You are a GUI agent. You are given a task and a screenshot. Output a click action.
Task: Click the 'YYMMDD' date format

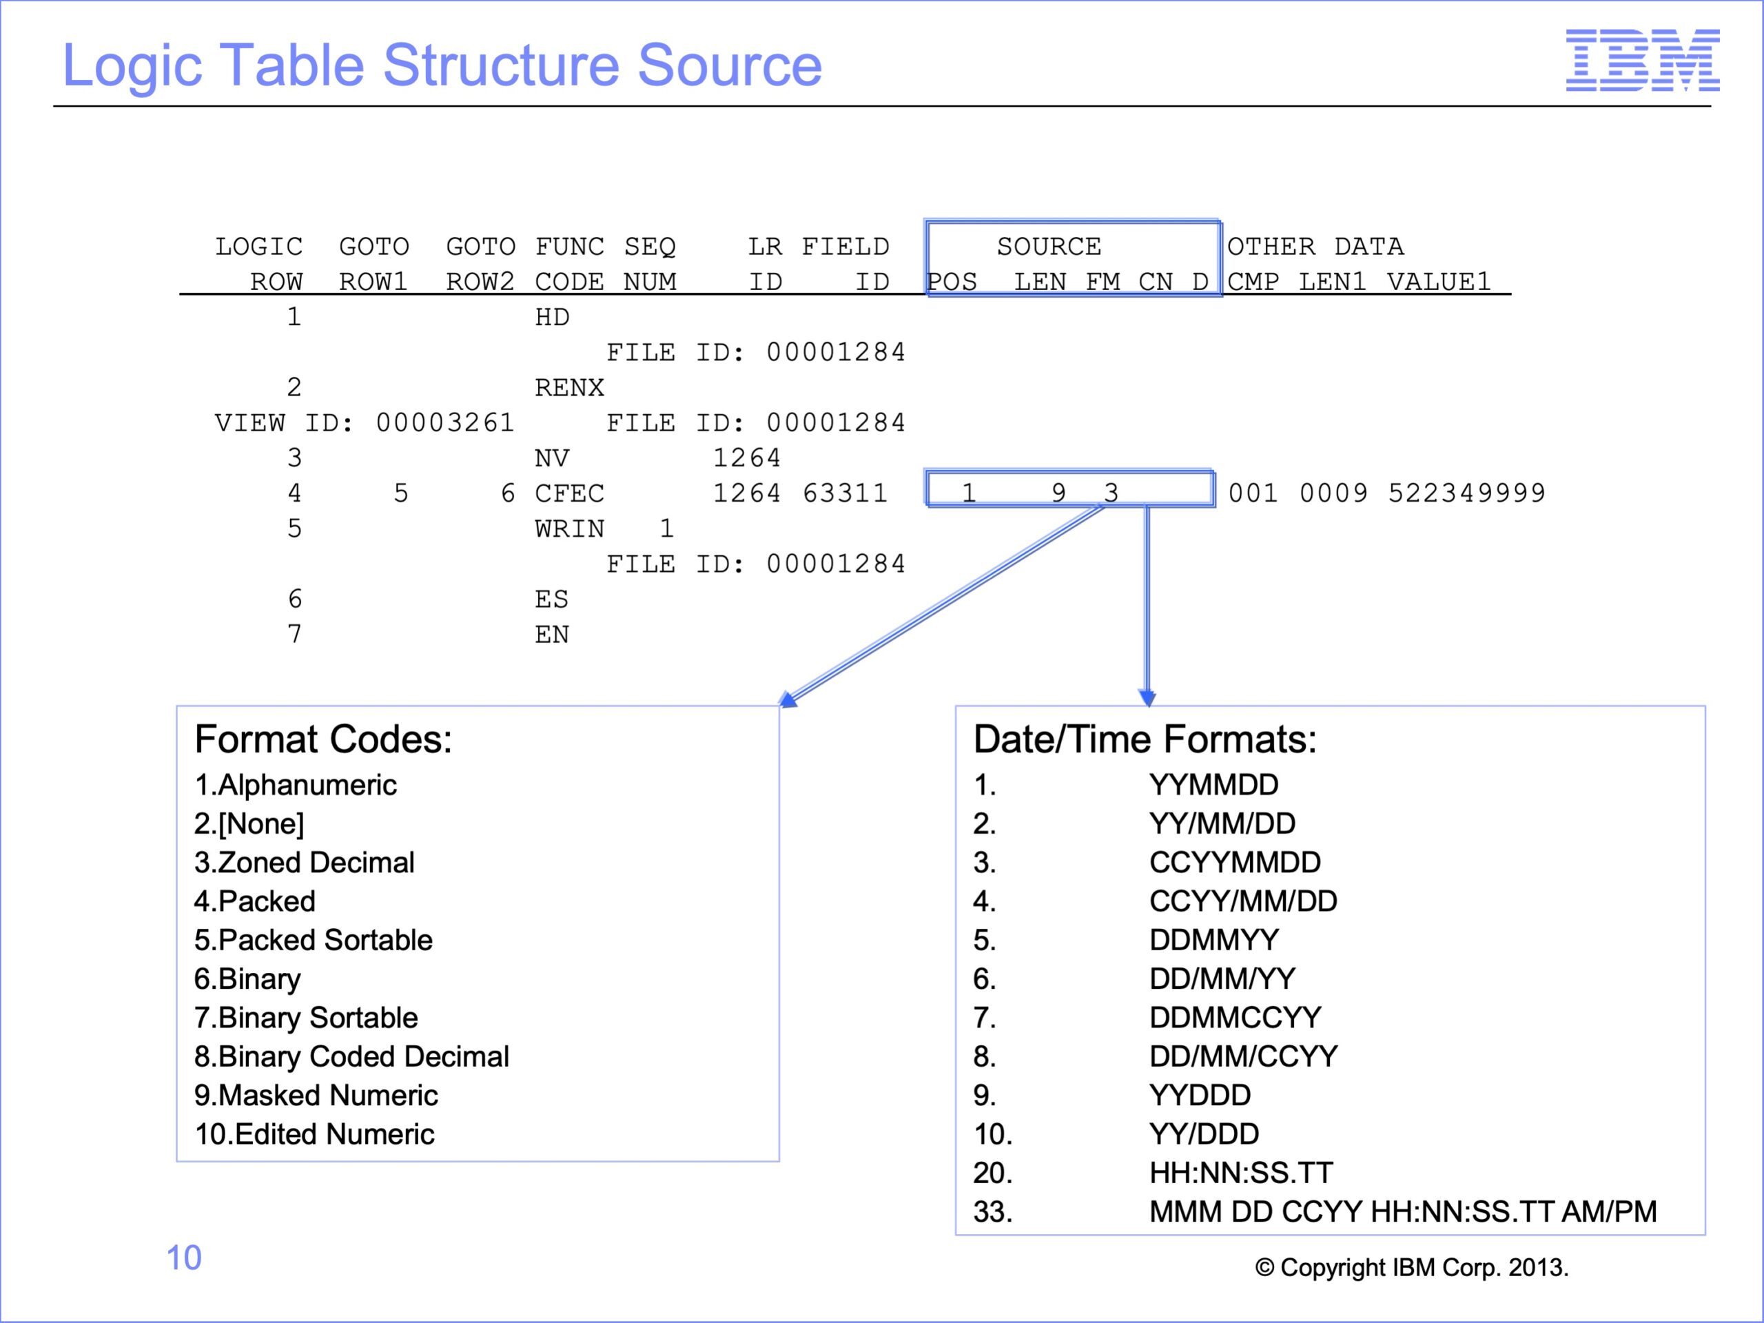pos(1213,785)
